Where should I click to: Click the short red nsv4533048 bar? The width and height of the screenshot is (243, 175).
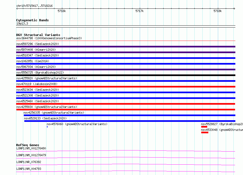tap(205, 132)
